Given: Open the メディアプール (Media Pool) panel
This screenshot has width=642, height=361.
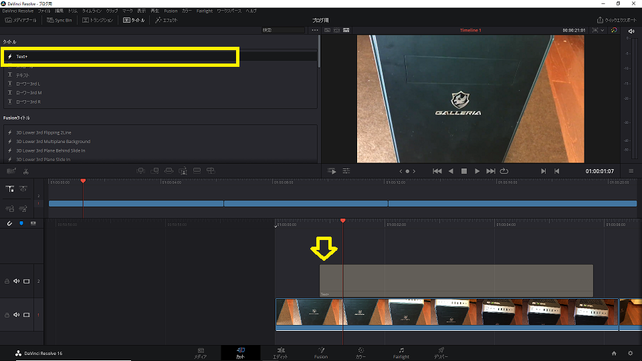Looking at the screenshot, I should (21, 20).
